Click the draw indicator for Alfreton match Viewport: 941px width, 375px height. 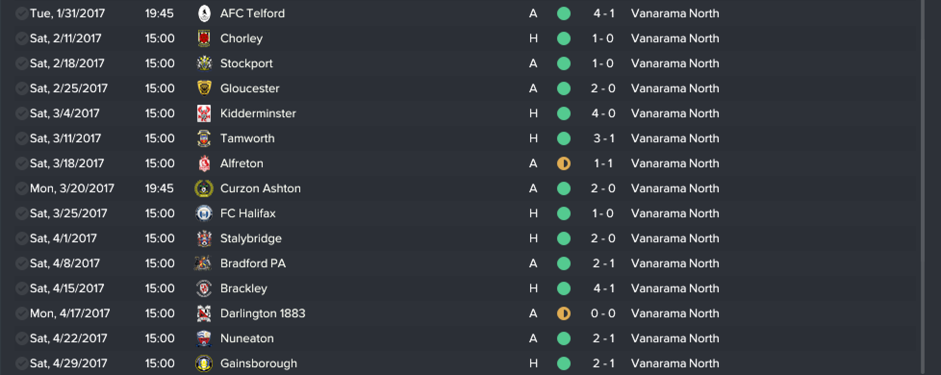pos(564,163)
